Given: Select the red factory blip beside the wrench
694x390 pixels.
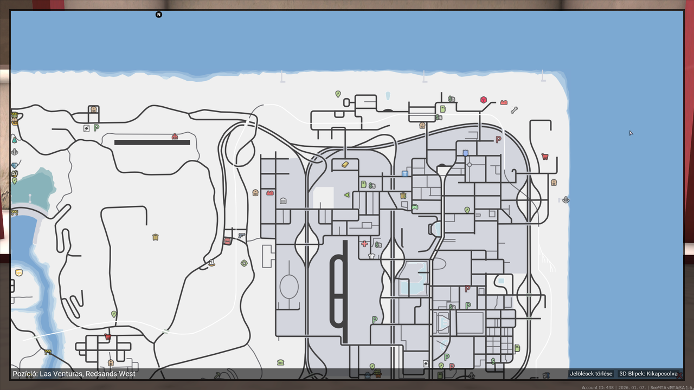Looking at the screenshot, I should [x=504, y=102].
